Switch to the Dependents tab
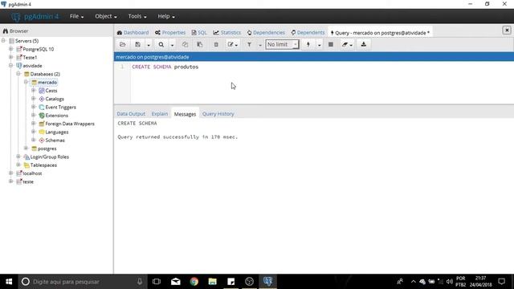The height and width of the screenshot is (289, 514). pos(308,32)
